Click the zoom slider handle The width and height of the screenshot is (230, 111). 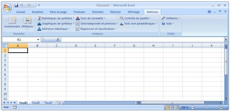(x=207, y=107)
